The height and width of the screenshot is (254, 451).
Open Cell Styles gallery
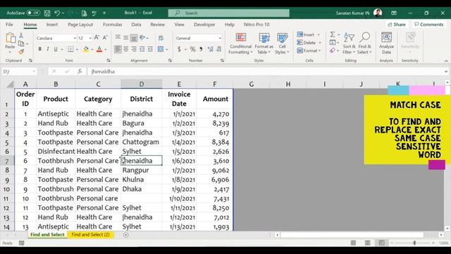point(282,44)
